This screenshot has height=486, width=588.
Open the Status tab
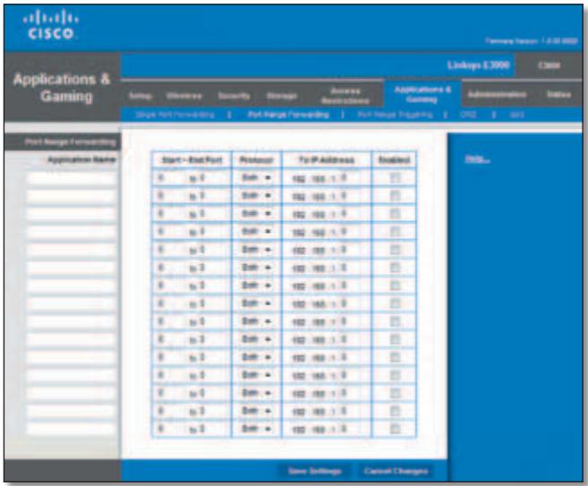pyautogui.click(x=558, y=94)
